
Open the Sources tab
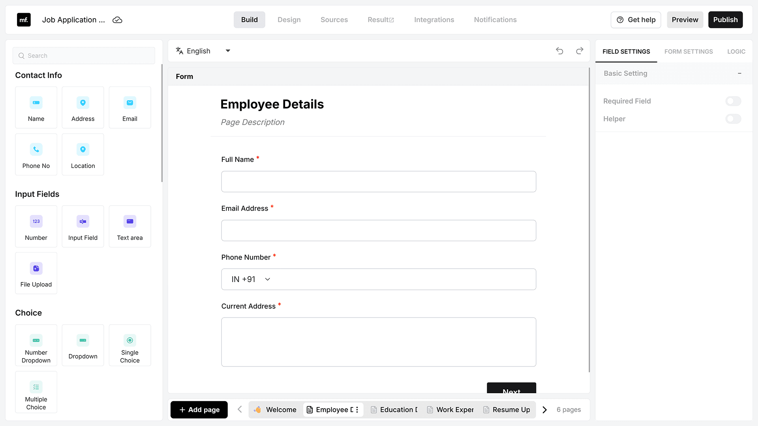click(x=334, y=20)
